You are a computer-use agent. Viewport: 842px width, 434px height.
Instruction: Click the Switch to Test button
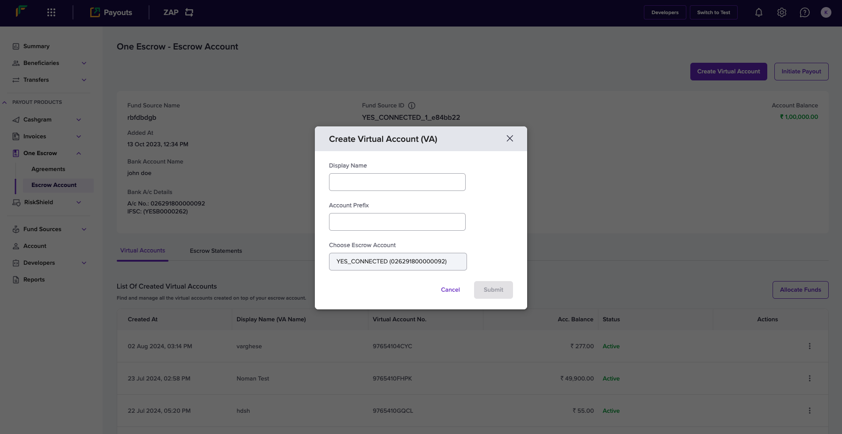714,12
